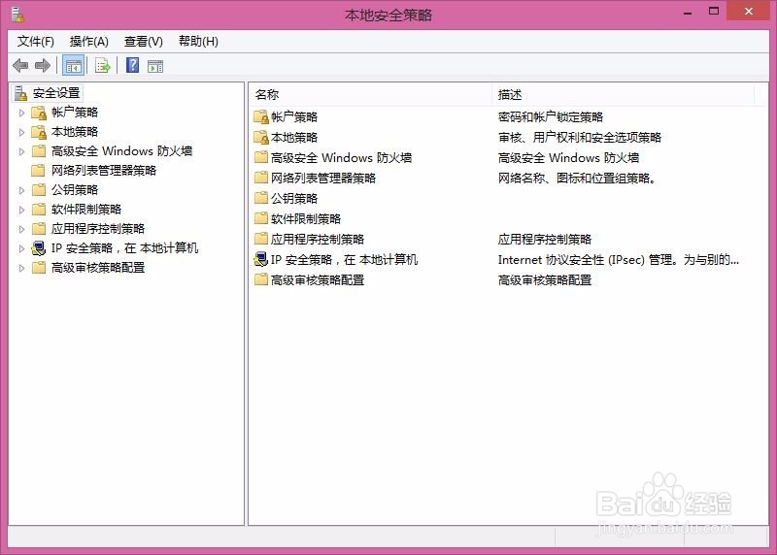Image resolution: width=777 pixels, height=555 pixels.
Task: Click description 审核、用户权利和安全选项策略
Action: coord(580,137)
